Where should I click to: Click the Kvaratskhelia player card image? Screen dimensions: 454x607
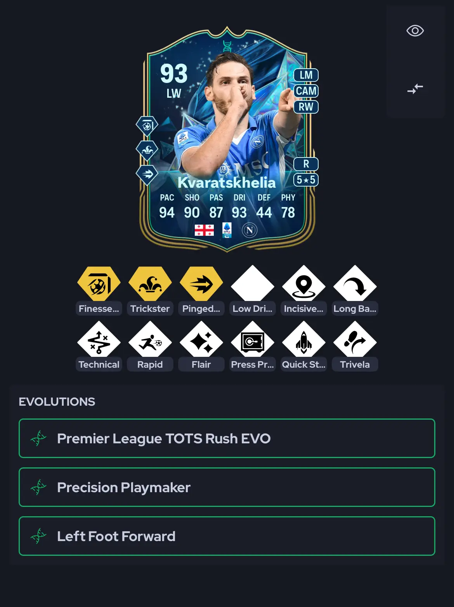pyautogui.click(x=227, y=140)
